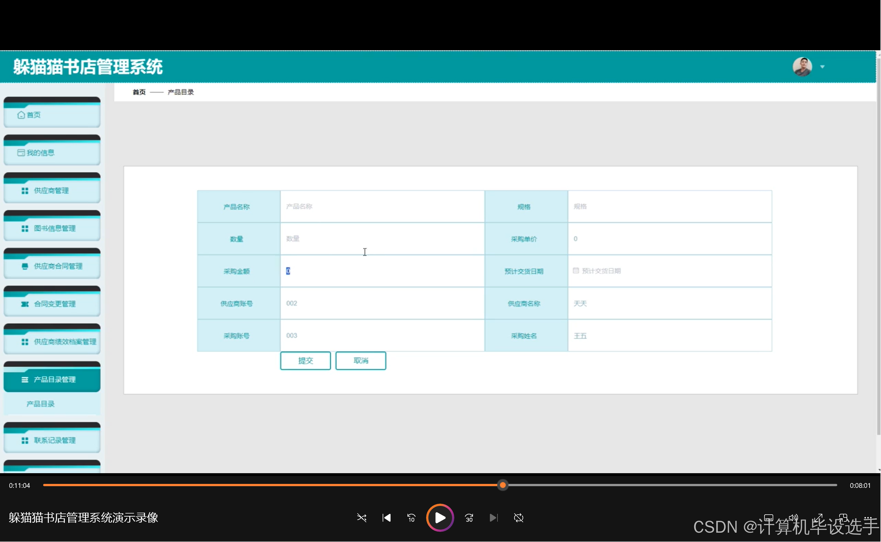The width and height of the screenshot is (881, 542).
Task: Open subtitles/captions icon
Action: pos(768,518)
